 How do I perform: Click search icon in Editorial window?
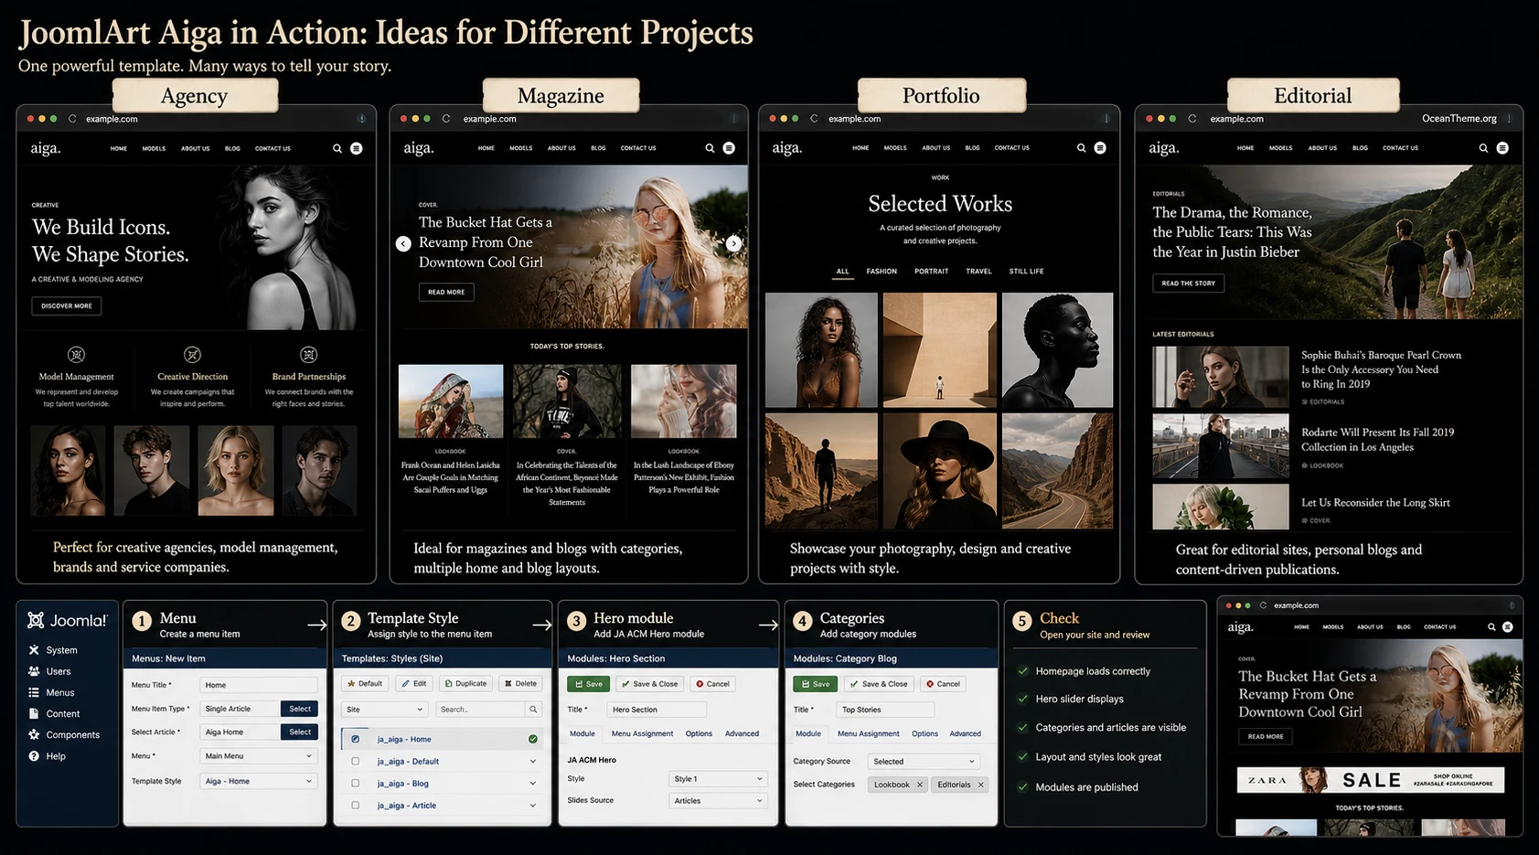(x=1483, y=148)
